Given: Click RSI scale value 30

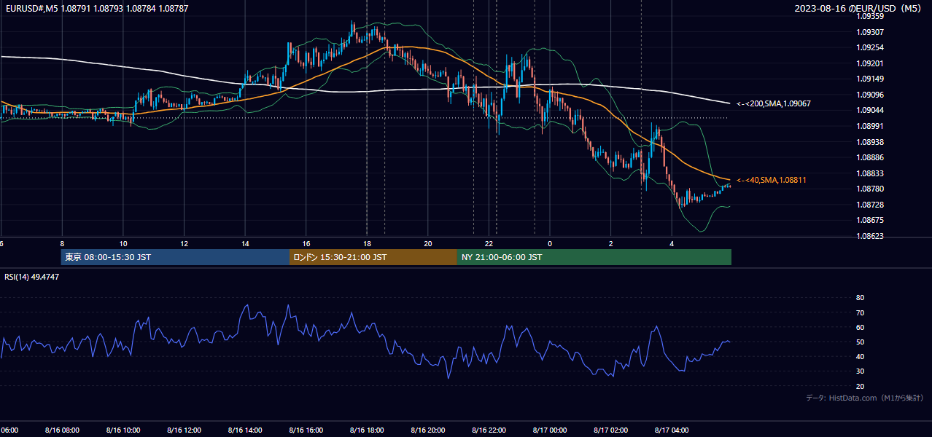Looking at the screenshot, I should click(x=861, y=371).
